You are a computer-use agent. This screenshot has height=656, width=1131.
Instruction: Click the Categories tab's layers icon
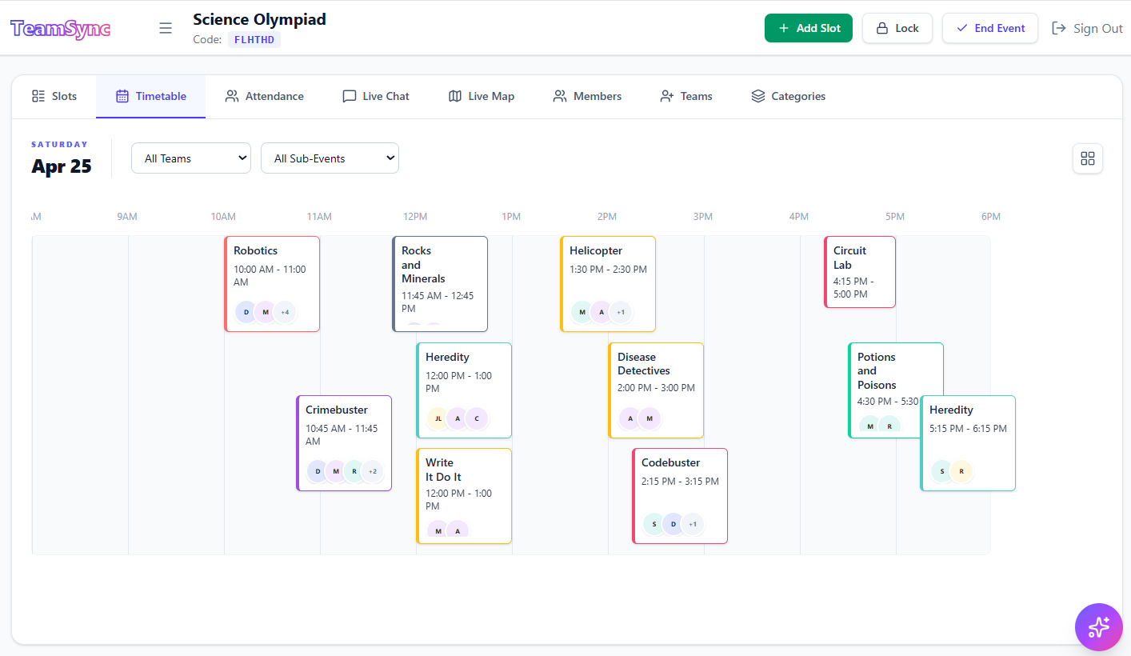tap(757, 96)
